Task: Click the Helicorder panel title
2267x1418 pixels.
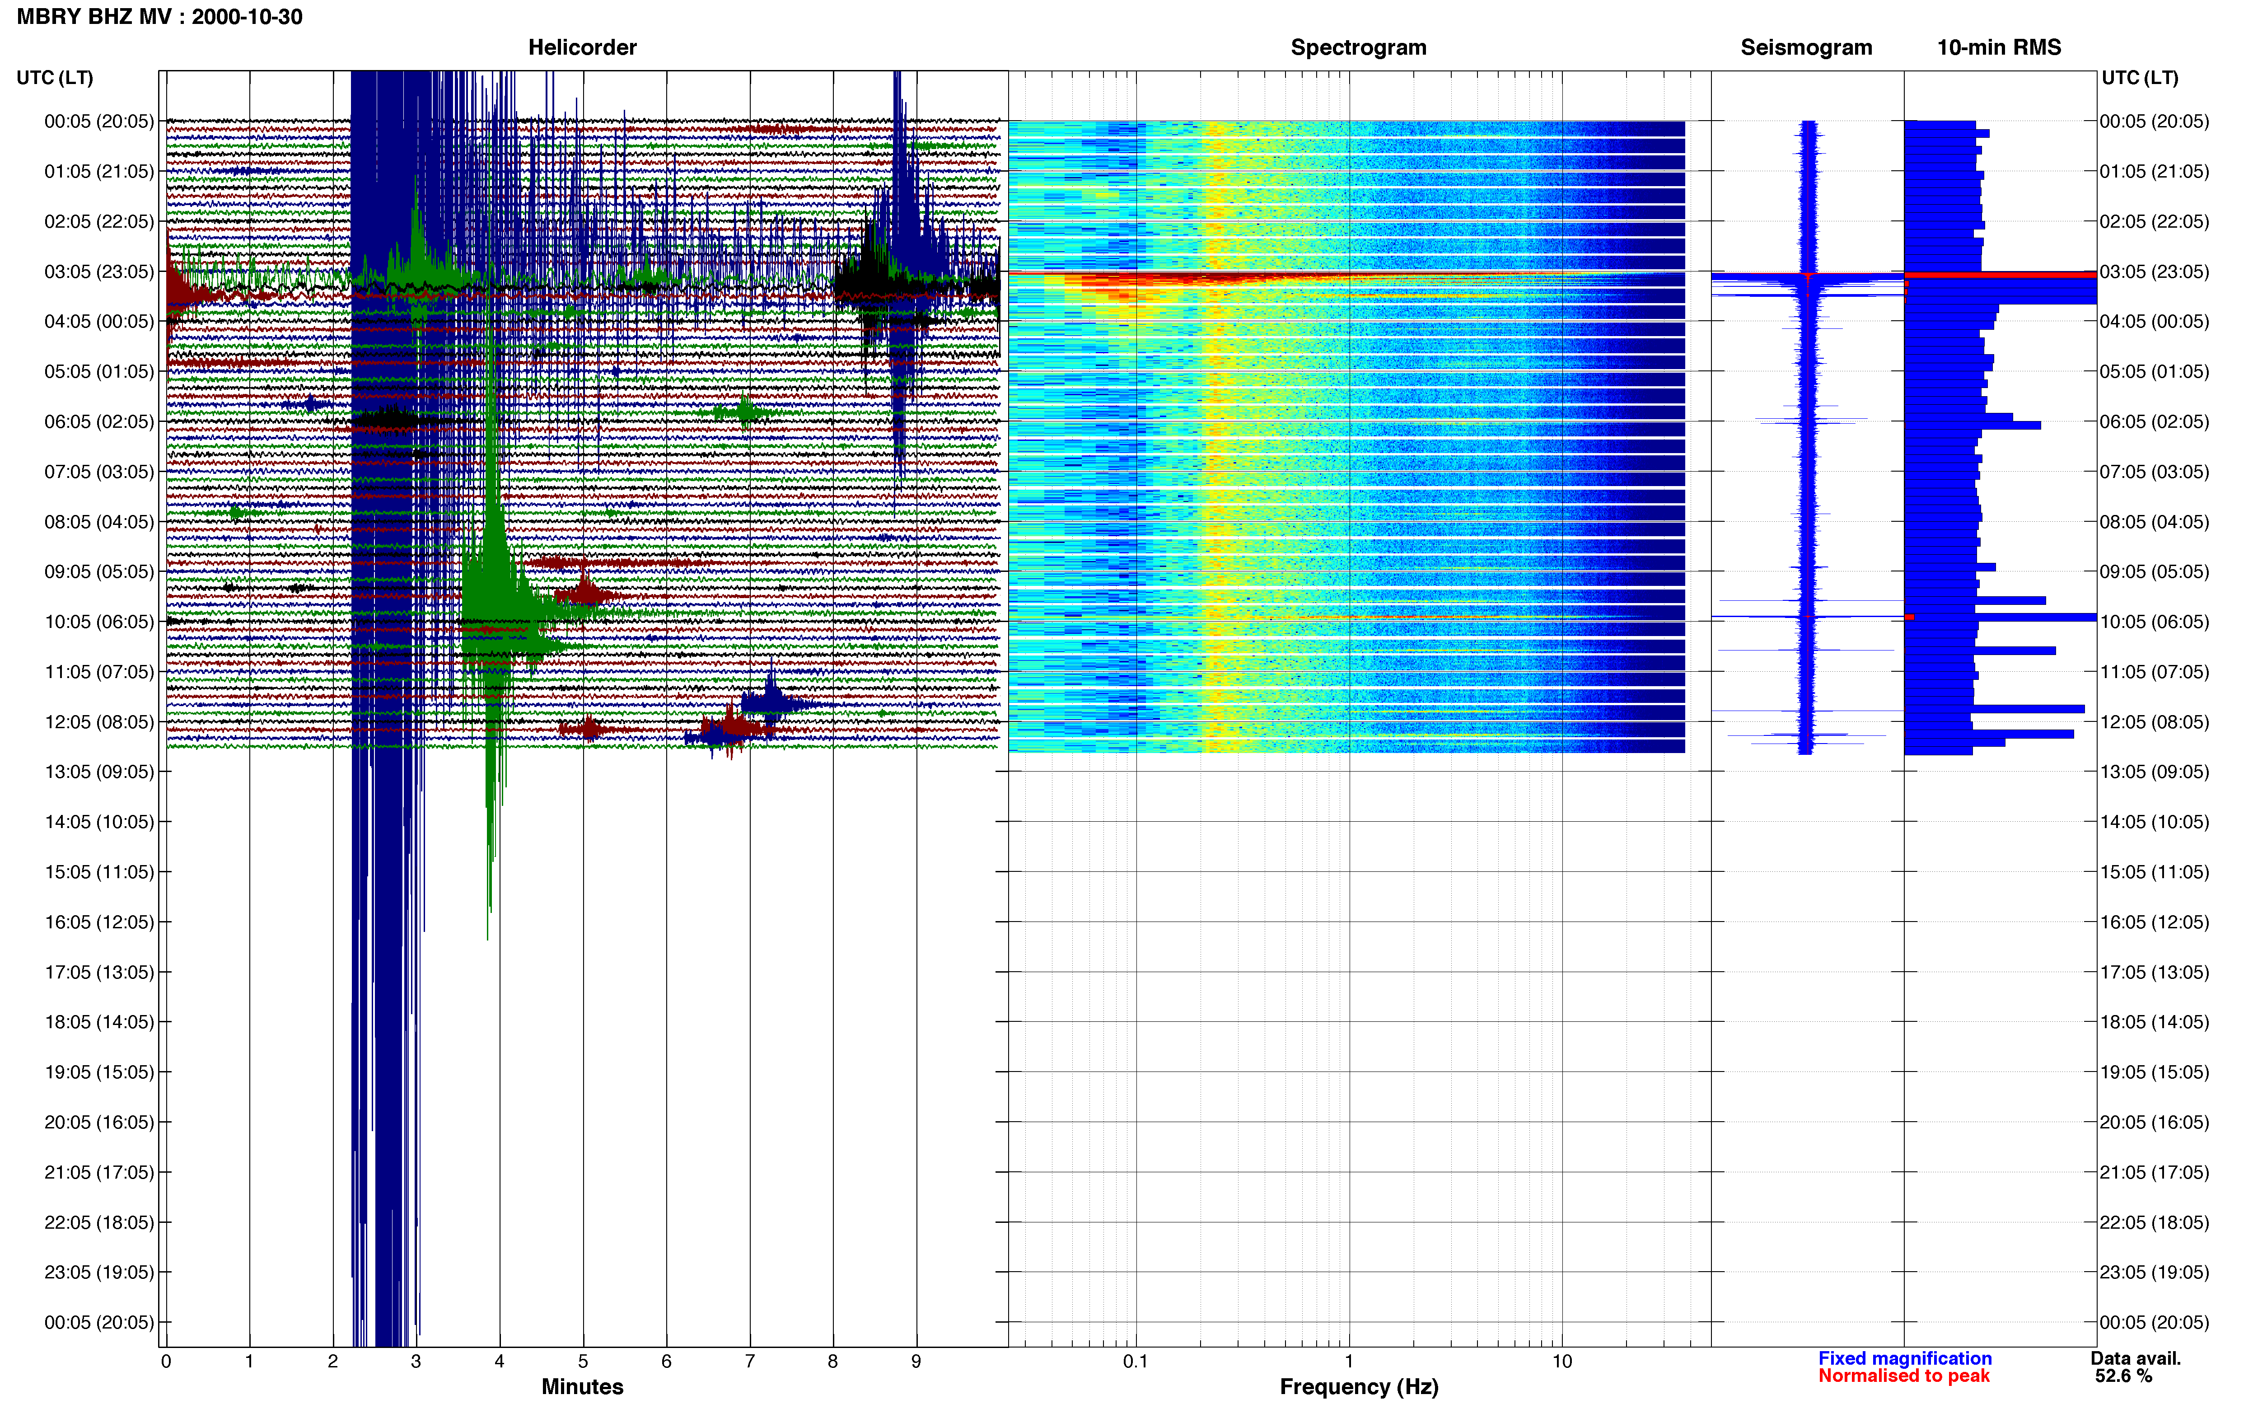Action: (x=582, y=48)
